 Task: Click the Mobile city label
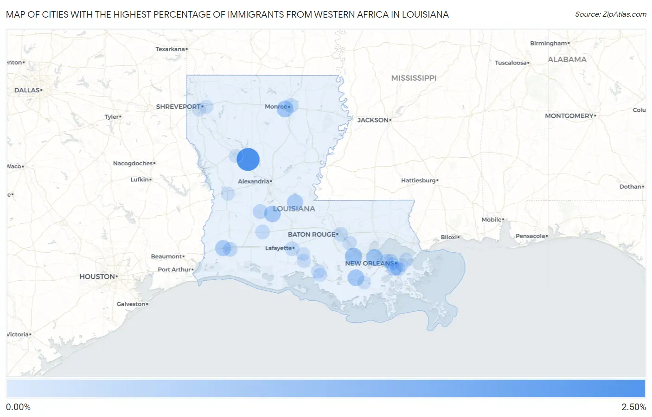(492, 220)
